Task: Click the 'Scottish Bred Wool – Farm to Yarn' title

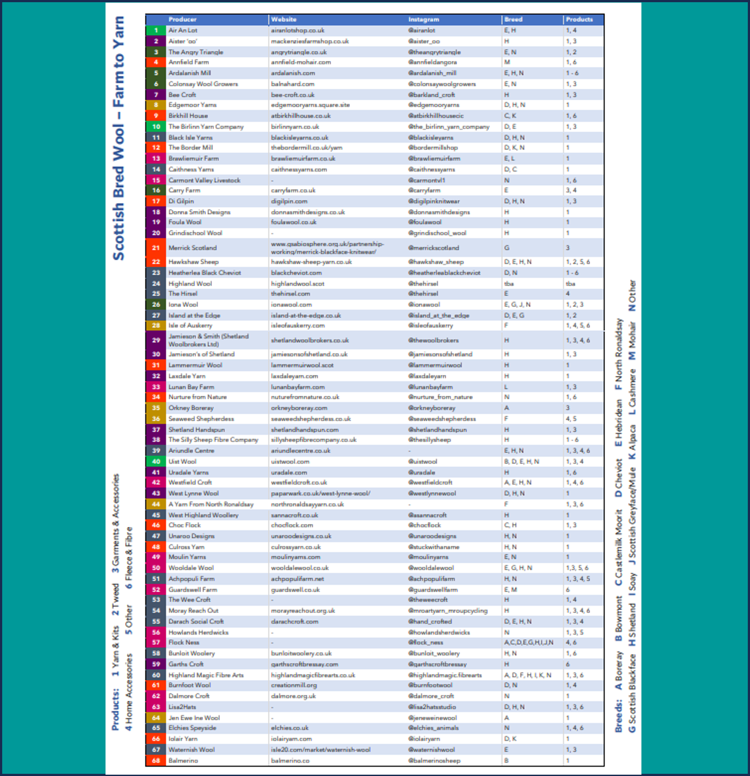Action: (118, 138)
